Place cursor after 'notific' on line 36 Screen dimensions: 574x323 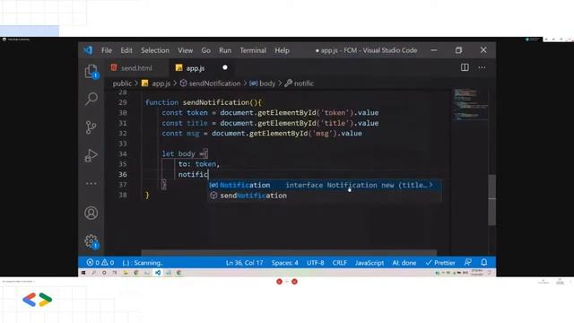[208, 174]
